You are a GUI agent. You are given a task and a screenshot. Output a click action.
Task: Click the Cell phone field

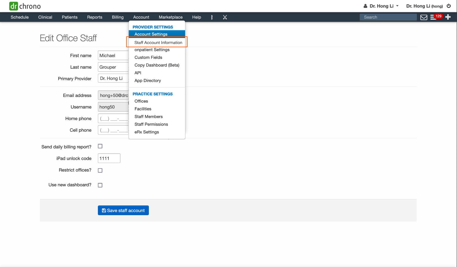[x=113, y=130]
